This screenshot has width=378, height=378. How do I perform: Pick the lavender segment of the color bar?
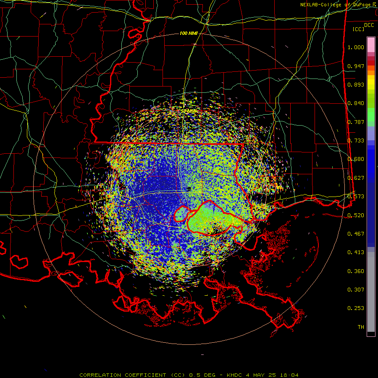(x=371, y=133)
